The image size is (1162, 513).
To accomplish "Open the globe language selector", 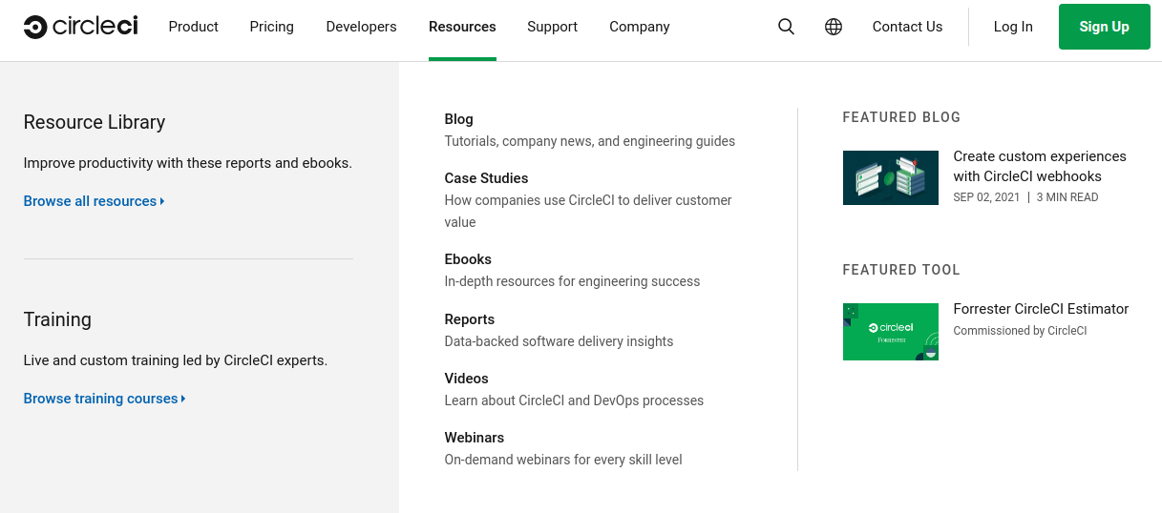I will point(834,27).
